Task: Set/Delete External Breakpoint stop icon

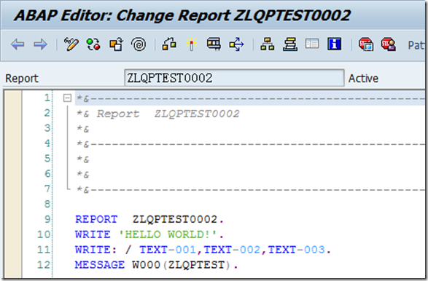Action: click(388, 44)
